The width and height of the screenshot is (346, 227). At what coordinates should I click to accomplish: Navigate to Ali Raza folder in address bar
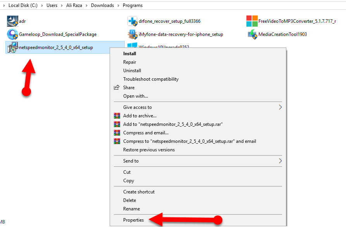point(74,5)
